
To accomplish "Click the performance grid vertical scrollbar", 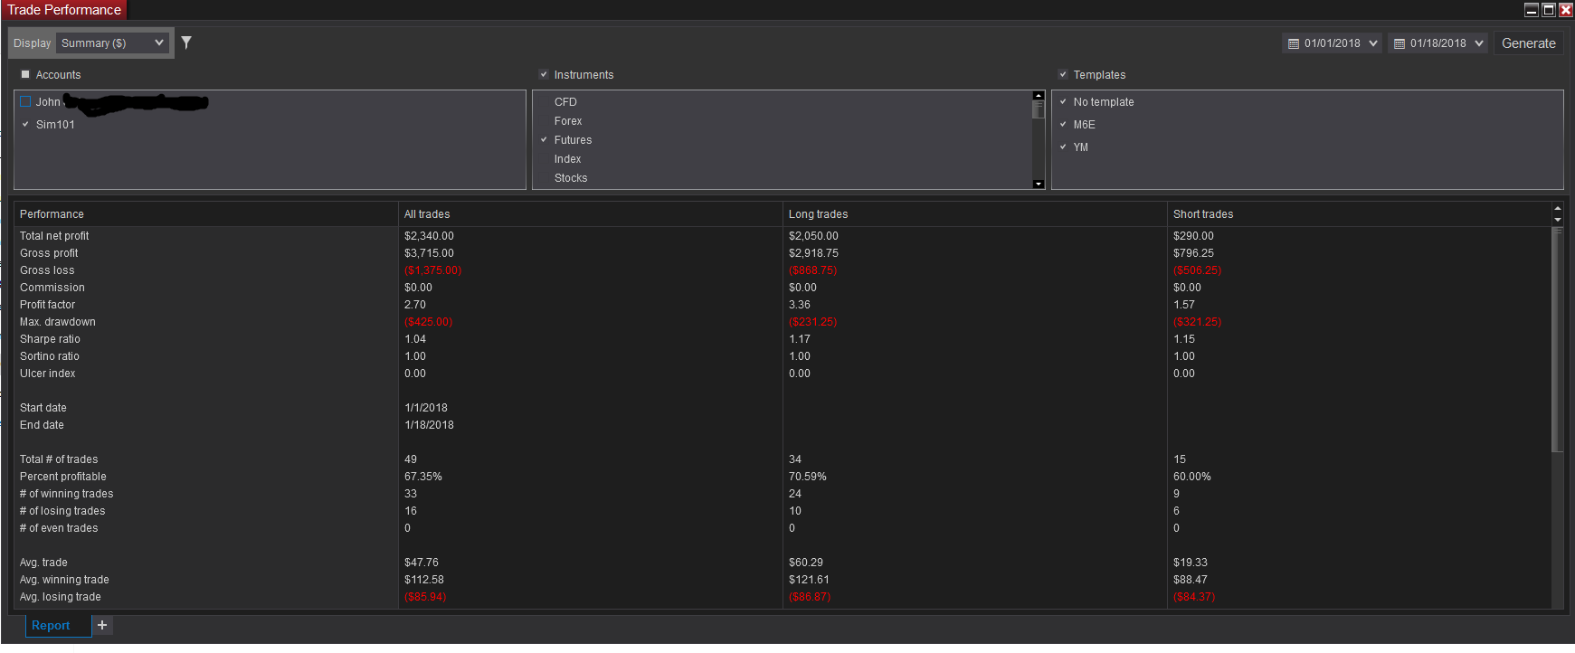I will (1557, 339).
